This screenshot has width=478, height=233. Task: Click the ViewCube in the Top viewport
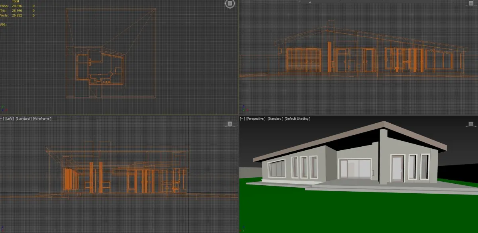tap(230, 4)
